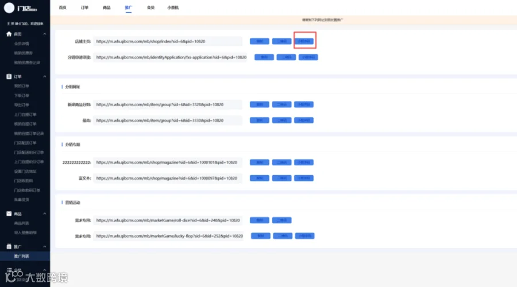The height and width of the screenshot is (287, 517).
Task: Switch to the 订单 top tab
Action: pos(85,7)
